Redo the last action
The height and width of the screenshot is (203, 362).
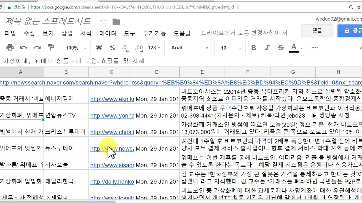pyautogui.click(x=37, y=48)
